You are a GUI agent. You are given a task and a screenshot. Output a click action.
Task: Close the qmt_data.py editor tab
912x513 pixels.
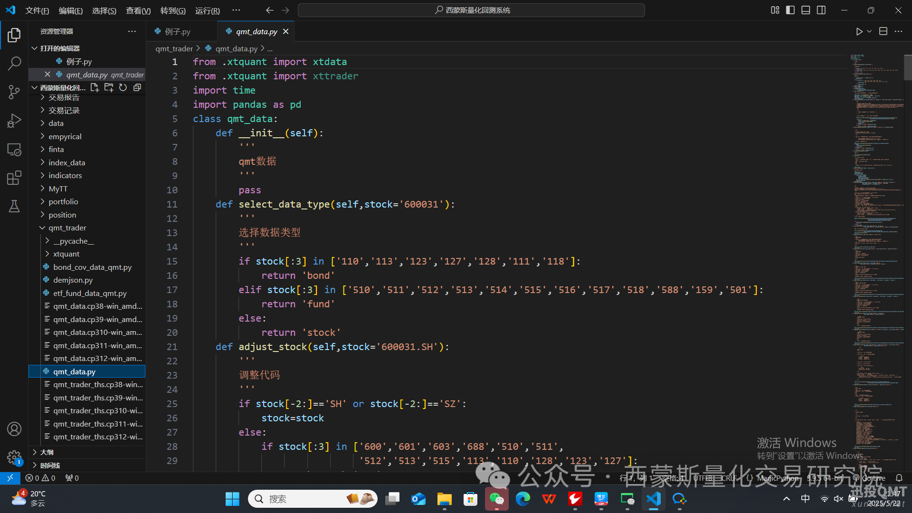pos(286,31)
